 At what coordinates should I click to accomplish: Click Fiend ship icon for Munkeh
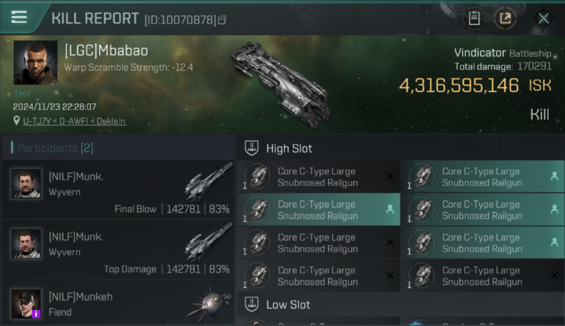[209, 303]
